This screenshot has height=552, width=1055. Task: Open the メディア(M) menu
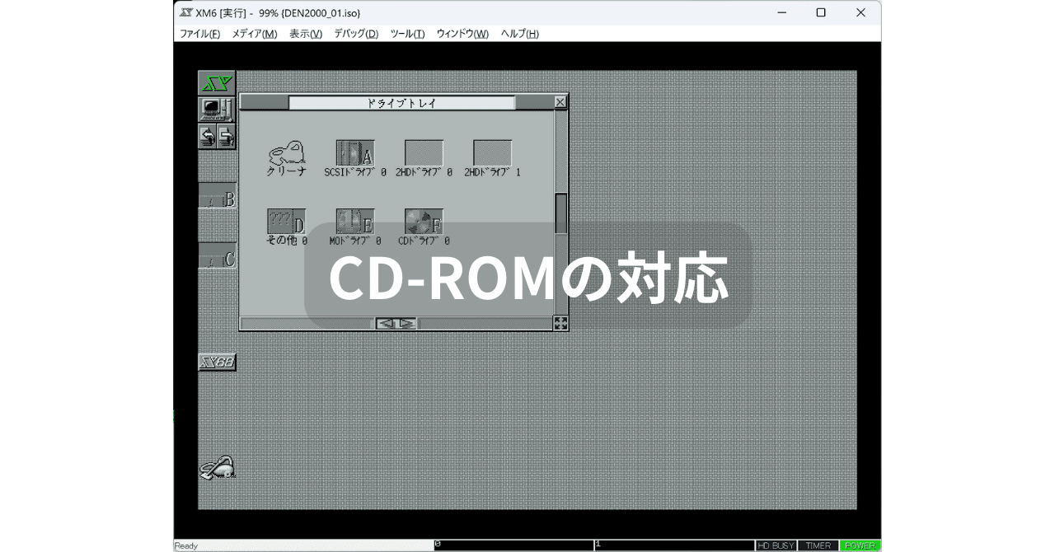pos(254,34)
